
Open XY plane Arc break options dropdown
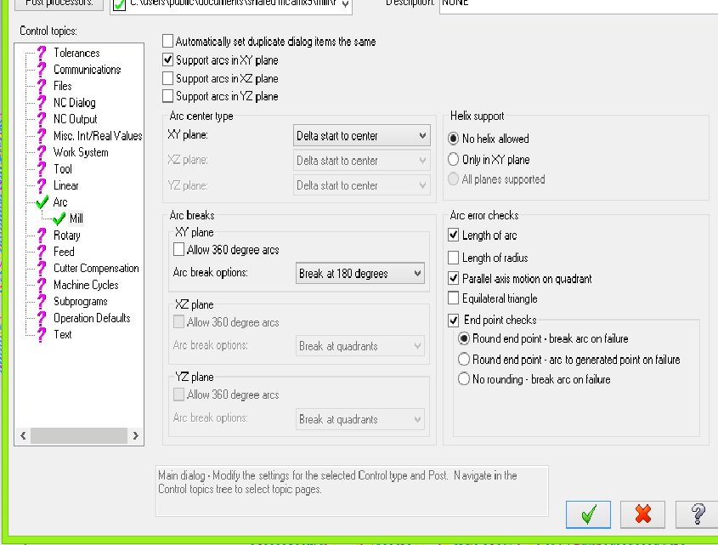[x=360, y=273]
